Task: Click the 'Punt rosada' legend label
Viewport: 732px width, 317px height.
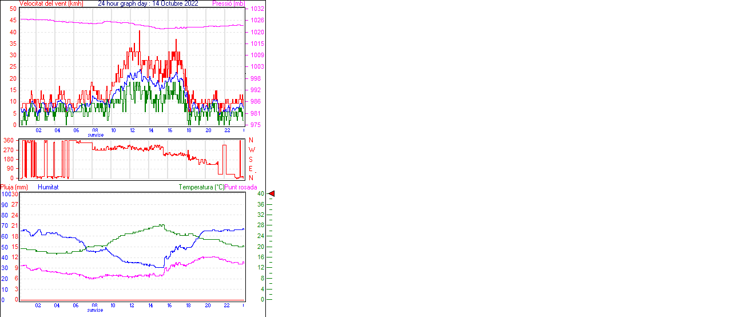Action: (241, 187)
